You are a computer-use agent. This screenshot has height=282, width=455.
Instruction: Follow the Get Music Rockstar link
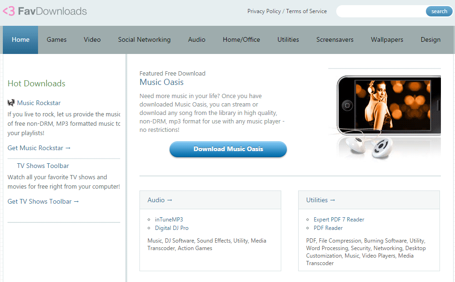click(x=39, y=148)
